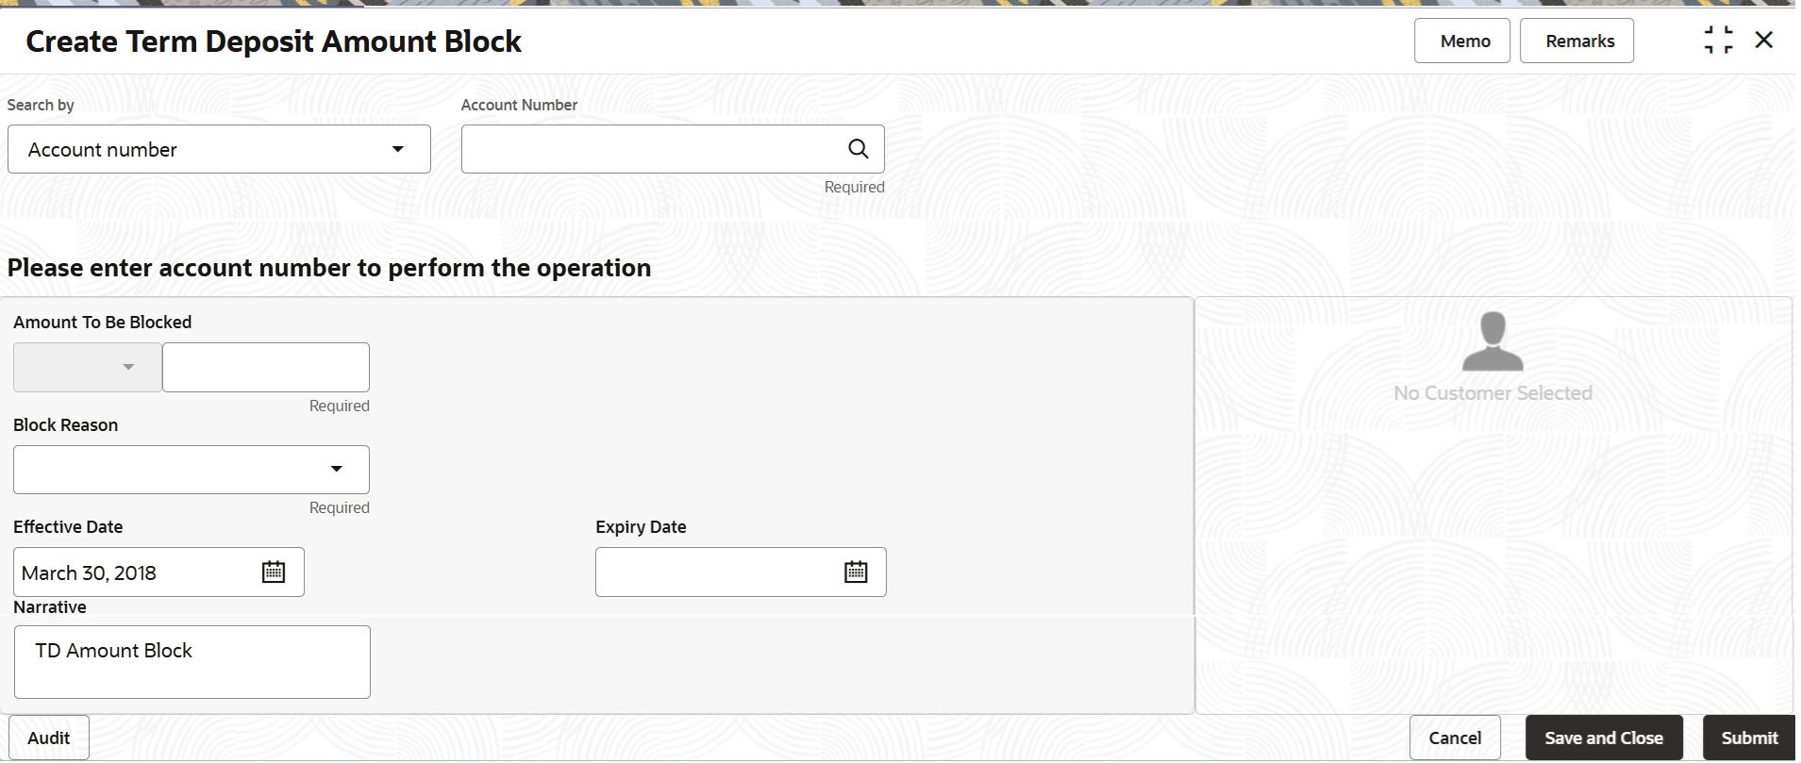Cancel the amount block form

tap(1455, 738)
